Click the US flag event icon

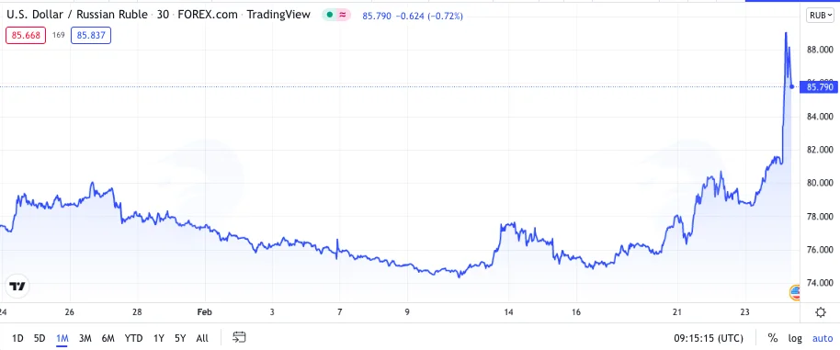coord(795,292)
